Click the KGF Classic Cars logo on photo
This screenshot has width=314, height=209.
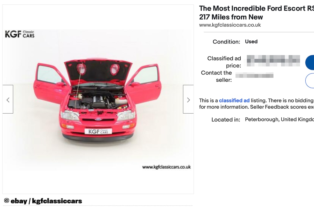tap(20, 34)
